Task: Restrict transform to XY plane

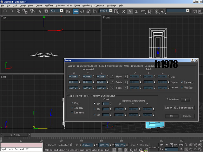Action: tap(143, 11)
